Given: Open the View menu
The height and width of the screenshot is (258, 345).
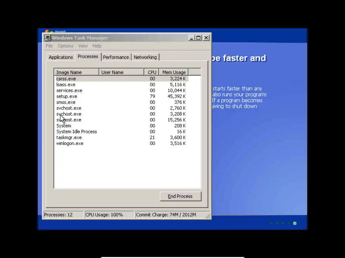Looking at the screenshot, I should tap(83, 46).
